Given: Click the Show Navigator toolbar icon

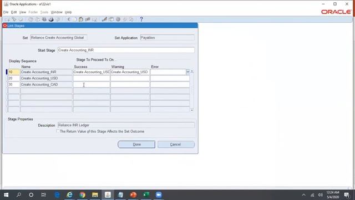Looking at the screenshot, I should click(x=21, y=19).
